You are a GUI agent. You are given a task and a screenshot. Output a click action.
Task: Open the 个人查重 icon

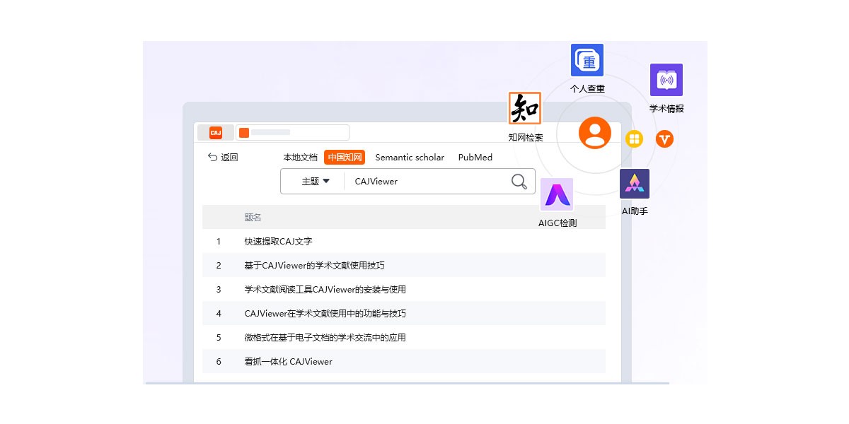tap(587, 60)
